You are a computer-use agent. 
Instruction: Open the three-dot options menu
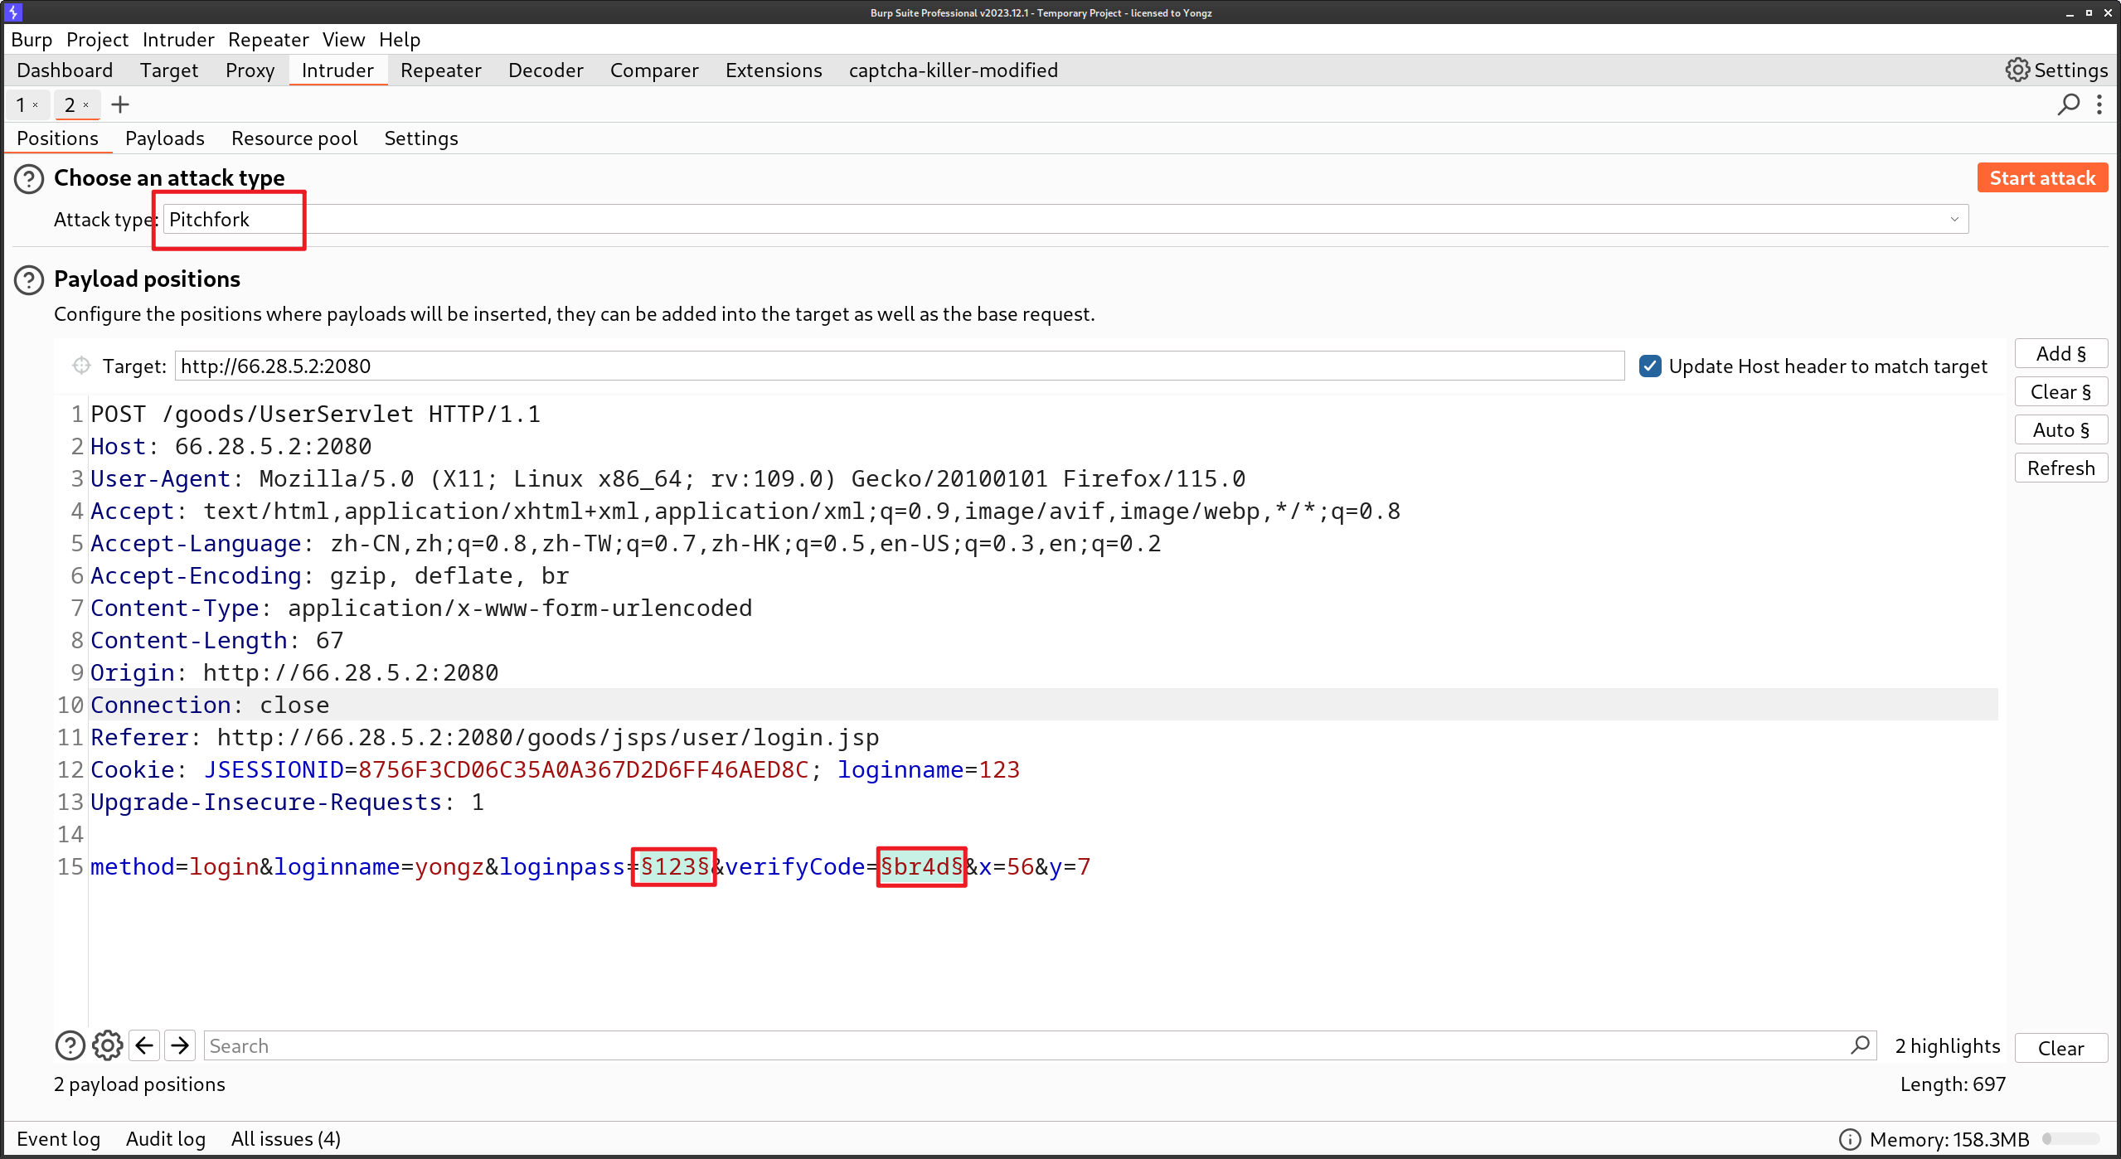pyautogui.click(x=2099, y=104)
